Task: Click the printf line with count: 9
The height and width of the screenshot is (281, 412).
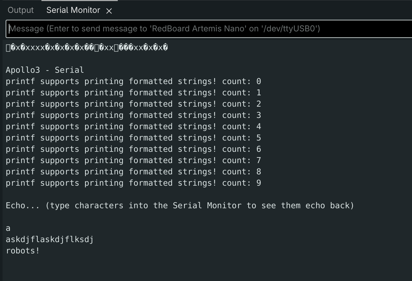Action: (133, 183)
